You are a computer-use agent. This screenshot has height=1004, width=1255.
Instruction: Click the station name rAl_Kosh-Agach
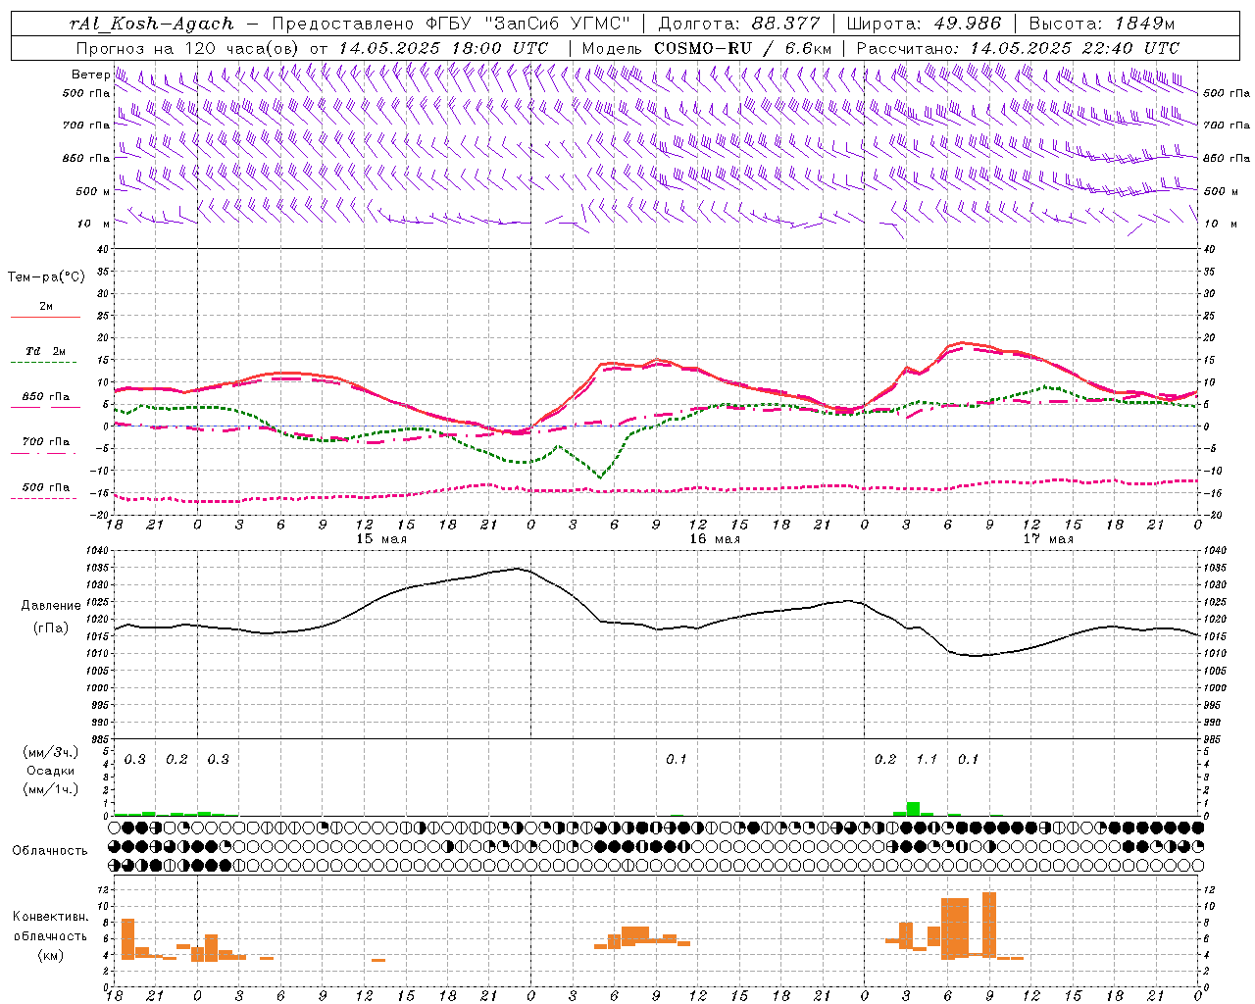coord(152,24)
